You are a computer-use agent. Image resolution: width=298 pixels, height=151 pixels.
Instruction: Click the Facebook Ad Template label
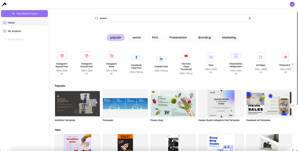[x=258, y=120]
